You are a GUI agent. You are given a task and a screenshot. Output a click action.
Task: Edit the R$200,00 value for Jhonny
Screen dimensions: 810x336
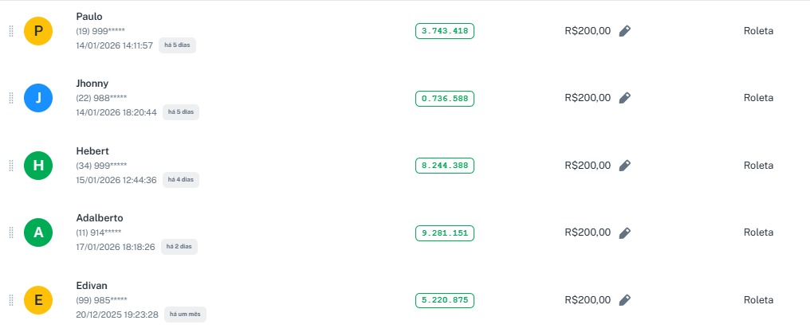[x=625, y=98]
